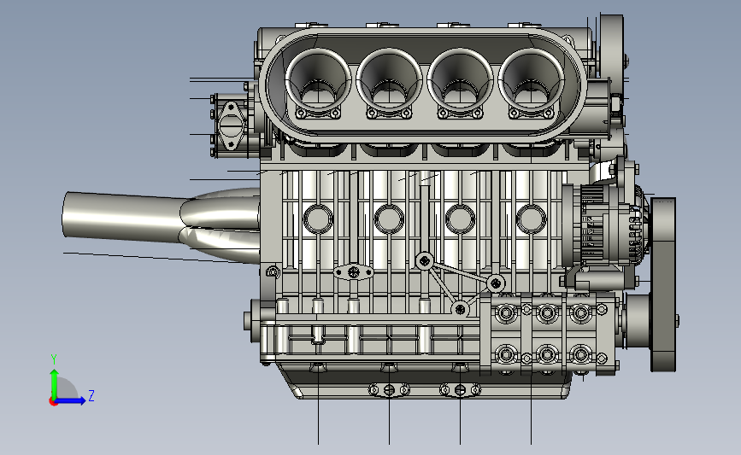The image size is (741, 455).
Task: Select the oil pan under the engine
Action: click(x=426, y=382)
